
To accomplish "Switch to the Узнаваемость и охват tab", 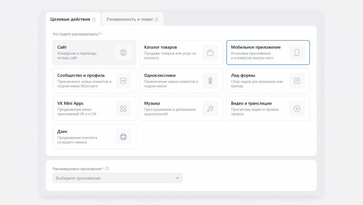I will [132, 19].
